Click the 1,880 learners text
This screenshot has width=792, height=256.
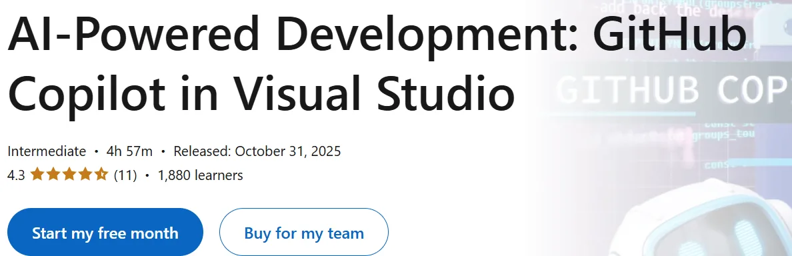pyautogui.click(x=201, y=175)
